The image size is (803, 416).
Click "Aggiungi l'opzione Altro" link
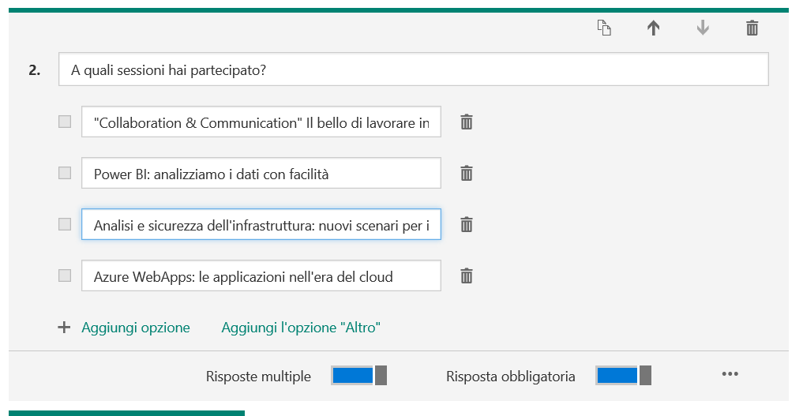pos(301,328)
